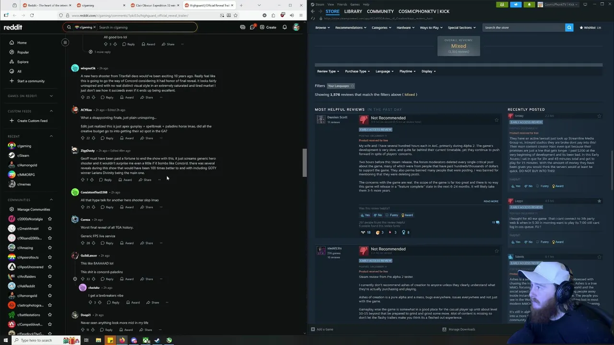Open the Steam View menu
Screen dimensions: 614x345
(x=331, y=4)
